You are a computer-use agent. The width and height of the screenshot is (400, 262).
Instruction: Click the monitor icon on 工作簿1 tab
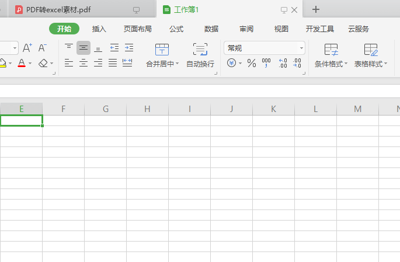click(x=284, y=10)
